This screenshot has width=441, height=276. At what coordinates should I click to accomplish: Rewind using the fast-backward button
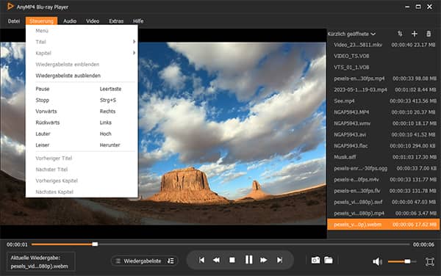point(216,261)
